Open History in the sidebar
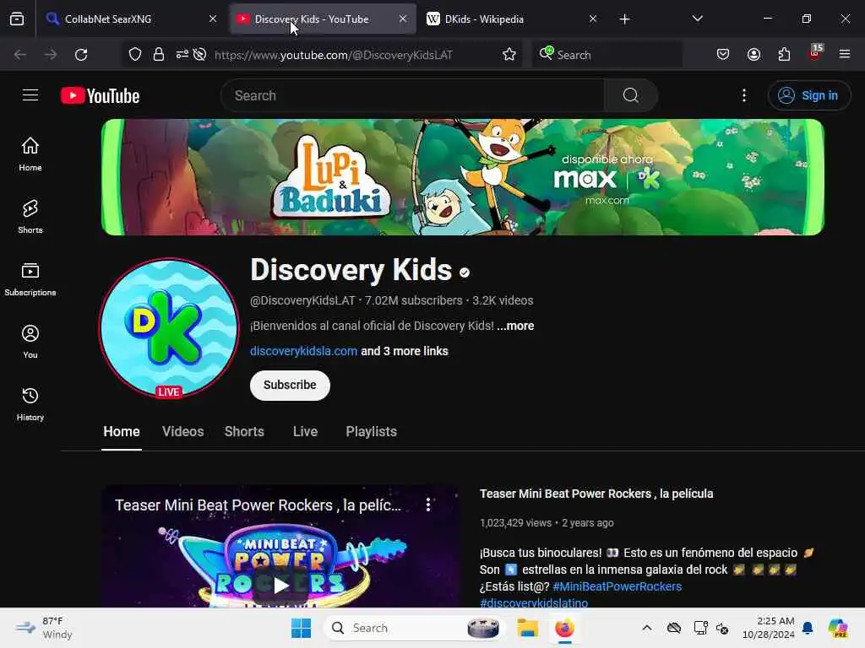This screenshot has width=865, height=648. (x=30, y=404)
